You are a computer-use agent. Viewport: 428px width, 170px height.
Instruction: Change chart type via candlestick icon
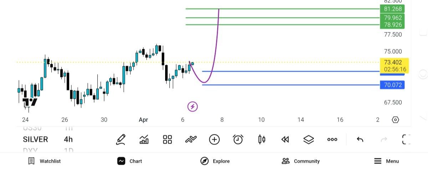point(262,139)
